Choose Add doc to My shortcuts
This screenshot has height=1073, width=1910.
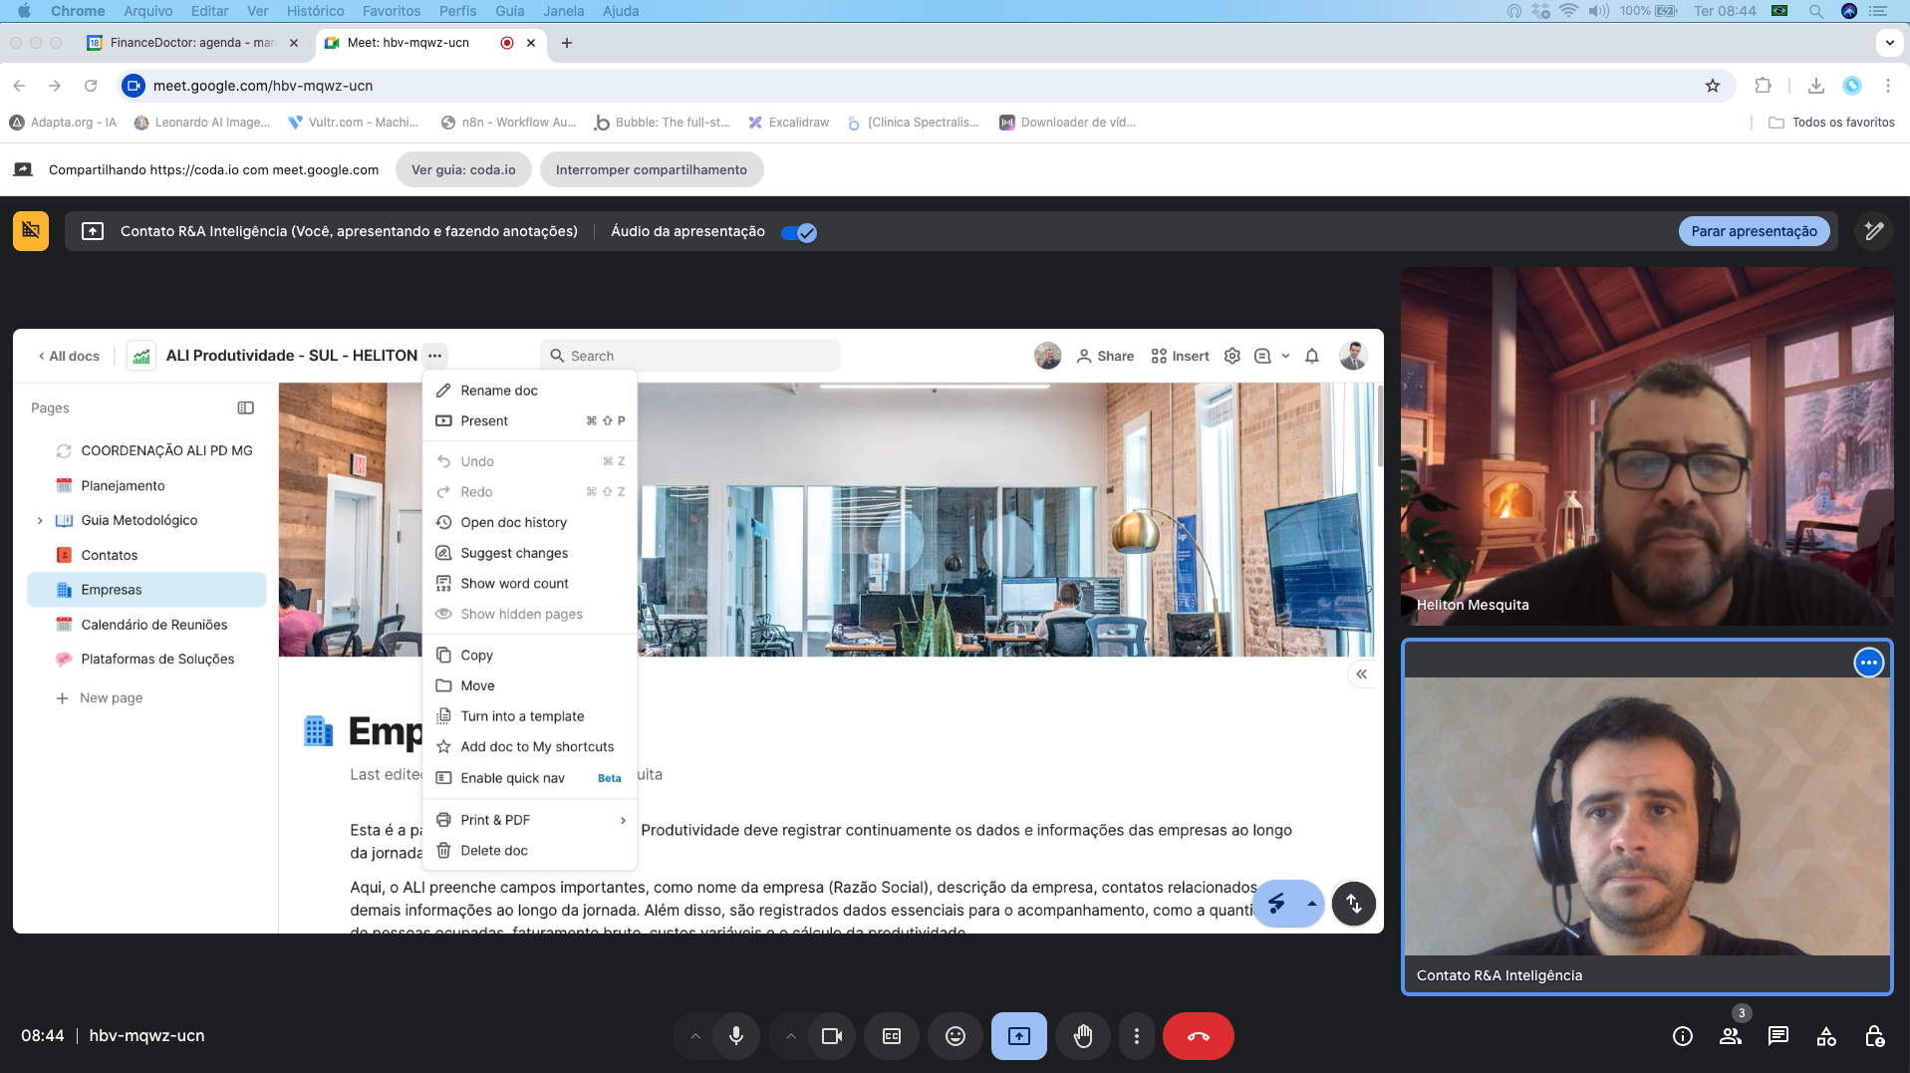click(x=530, y=747)
